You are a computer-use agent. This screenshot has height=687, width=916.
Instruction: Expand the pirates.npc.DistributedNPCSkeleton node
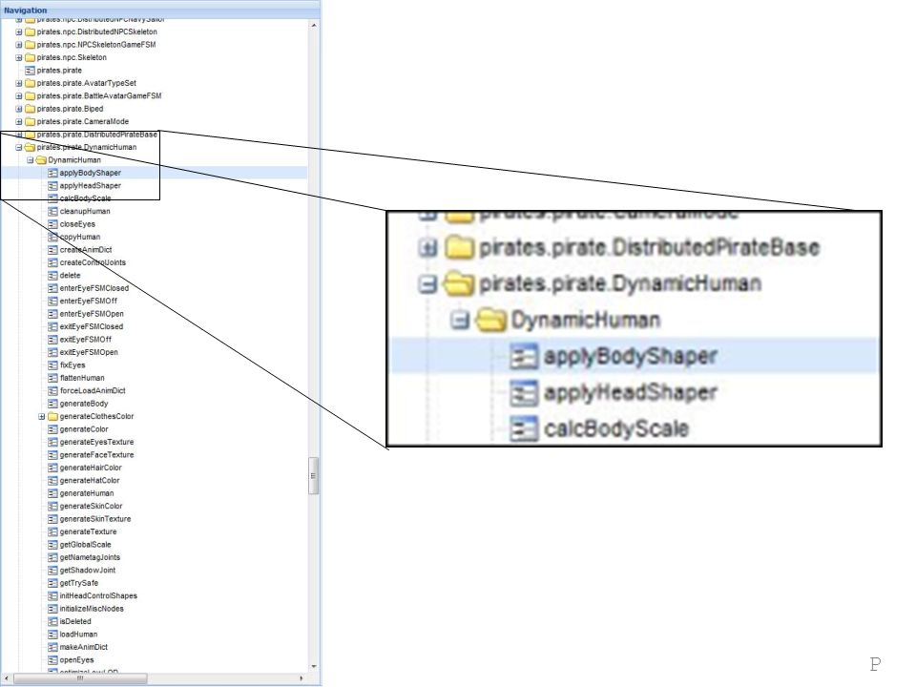click(19, 32)
